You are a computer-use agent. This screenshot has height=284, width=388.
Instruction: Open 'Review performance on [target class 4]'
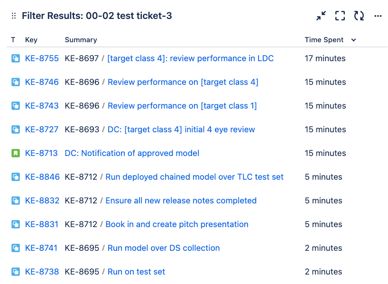(183, 82)
